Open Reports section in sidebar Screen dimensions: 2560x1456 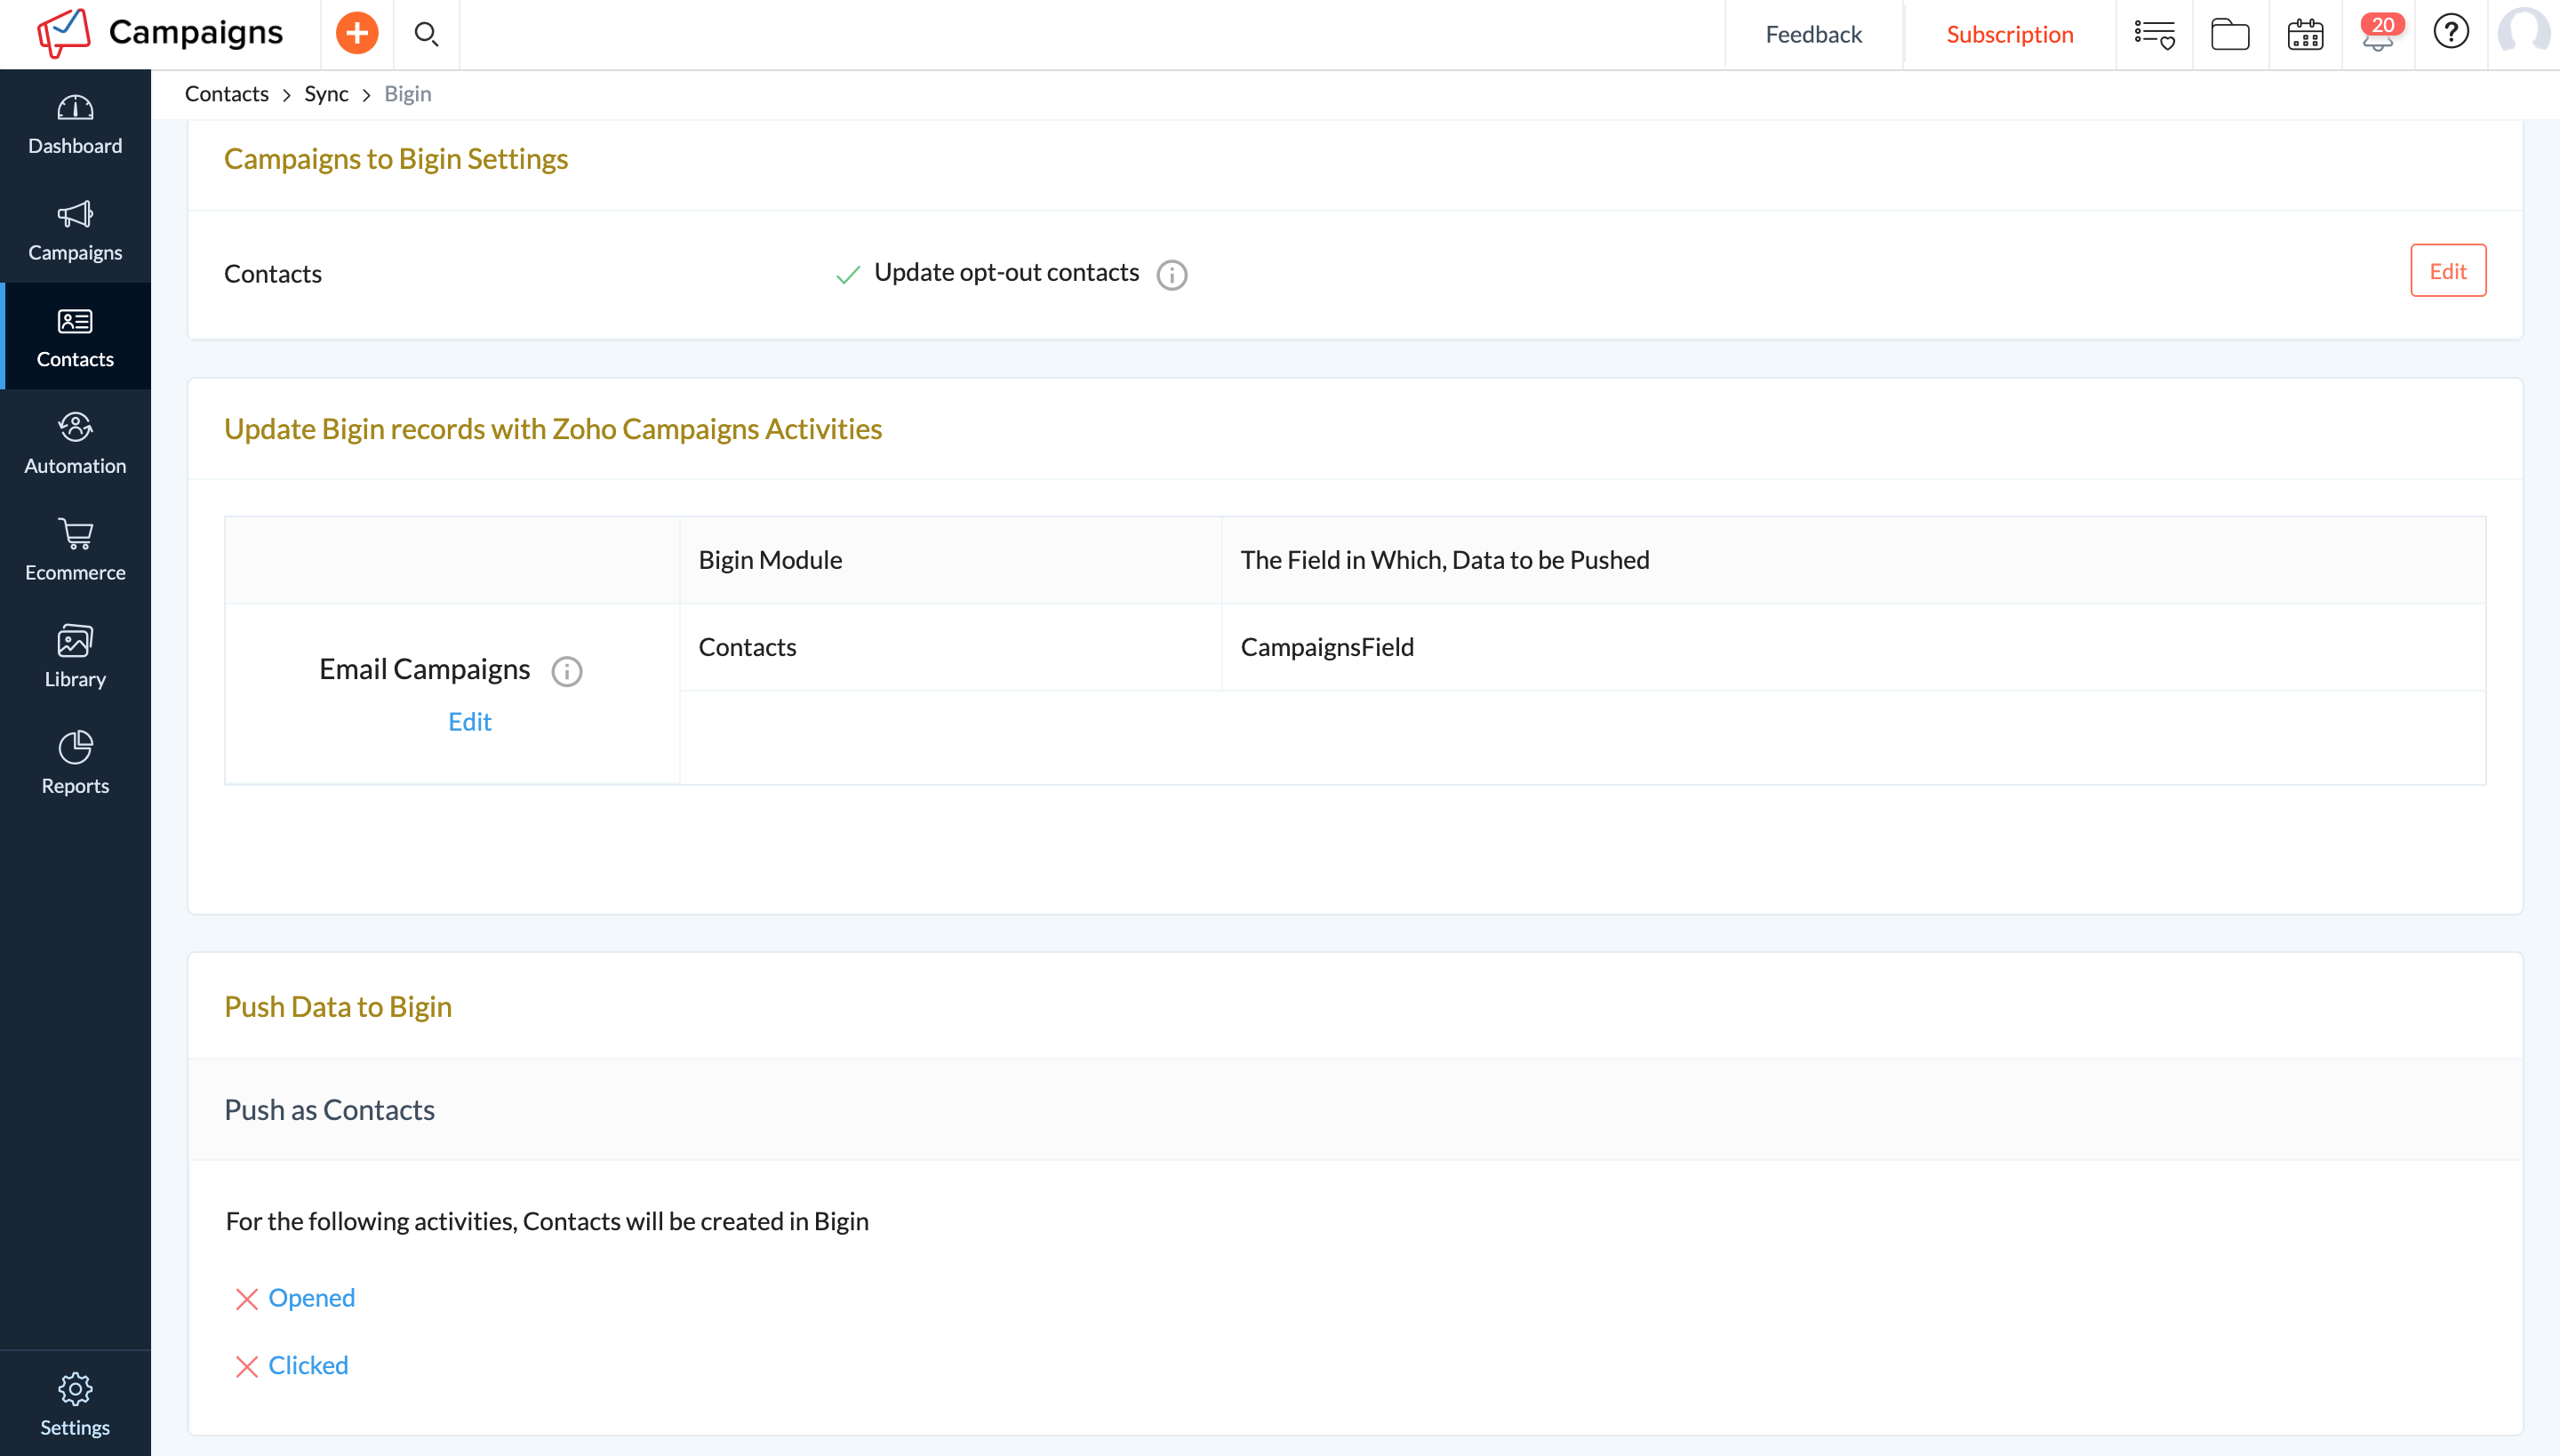pos(75,763)
